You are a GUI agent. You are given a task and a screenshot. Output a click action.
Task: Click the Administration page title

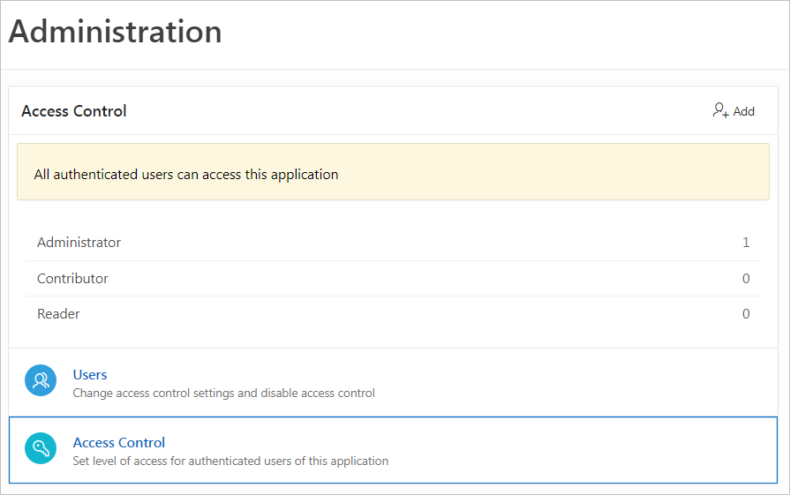(x=116, y=31)
